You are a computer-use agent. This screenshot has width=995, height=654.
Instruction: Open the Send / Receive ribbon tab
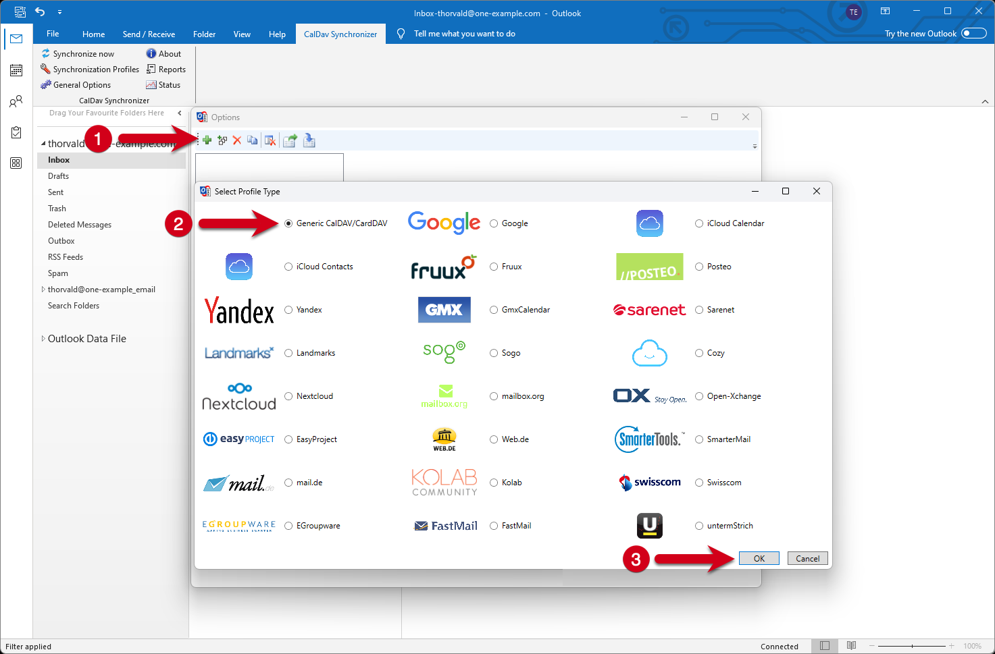tap(149, 34)
